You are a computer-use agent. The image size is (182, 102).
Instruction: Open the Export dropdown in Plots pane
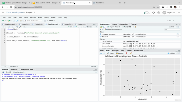120,53
